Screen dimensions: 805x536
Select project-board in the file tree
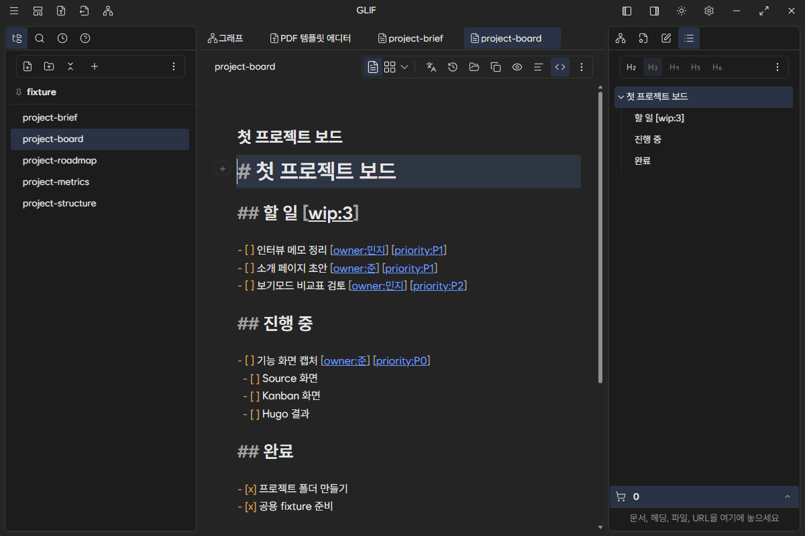(100, 139)
